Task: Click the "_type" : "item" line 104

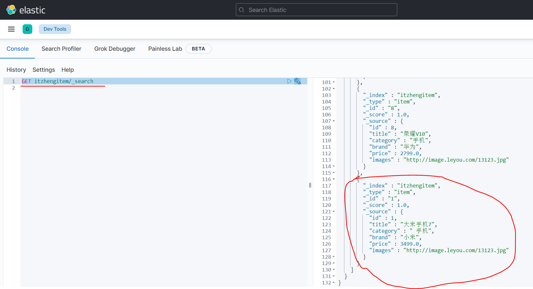Action: (x=389, y=102)
